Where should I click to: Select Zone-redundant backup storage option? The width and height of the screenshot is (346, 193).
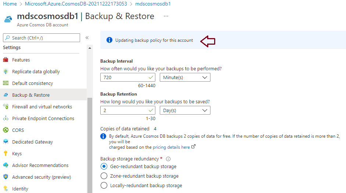[x=104, y=176]
